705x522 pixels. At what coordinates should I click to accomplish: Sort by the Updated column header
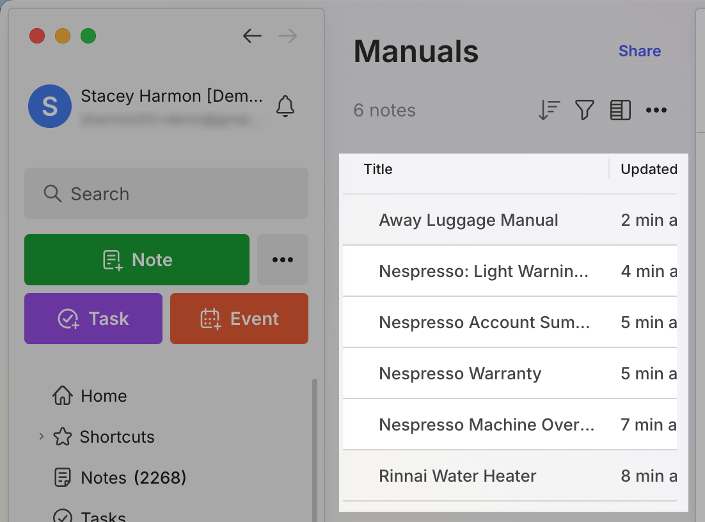click(x=649, y=169)
